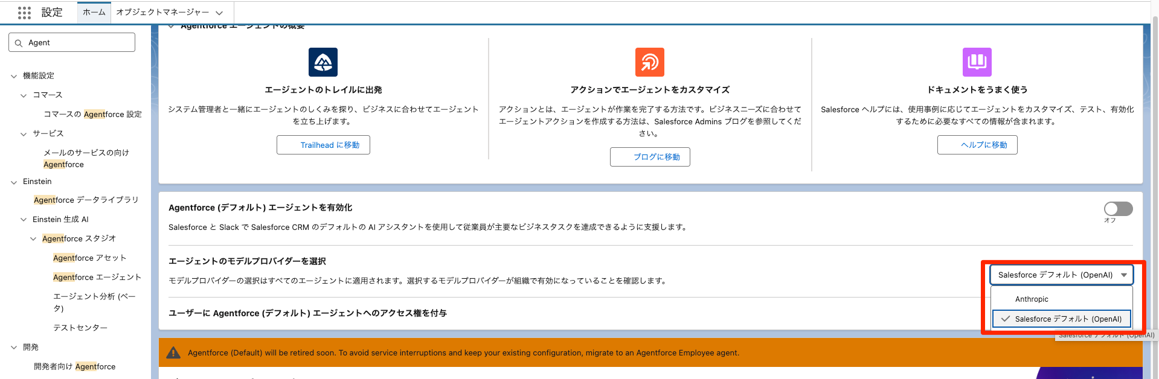Click the search magnifier icon in Quick Find
Screen dimensions: 1159x379
(19, 43)
